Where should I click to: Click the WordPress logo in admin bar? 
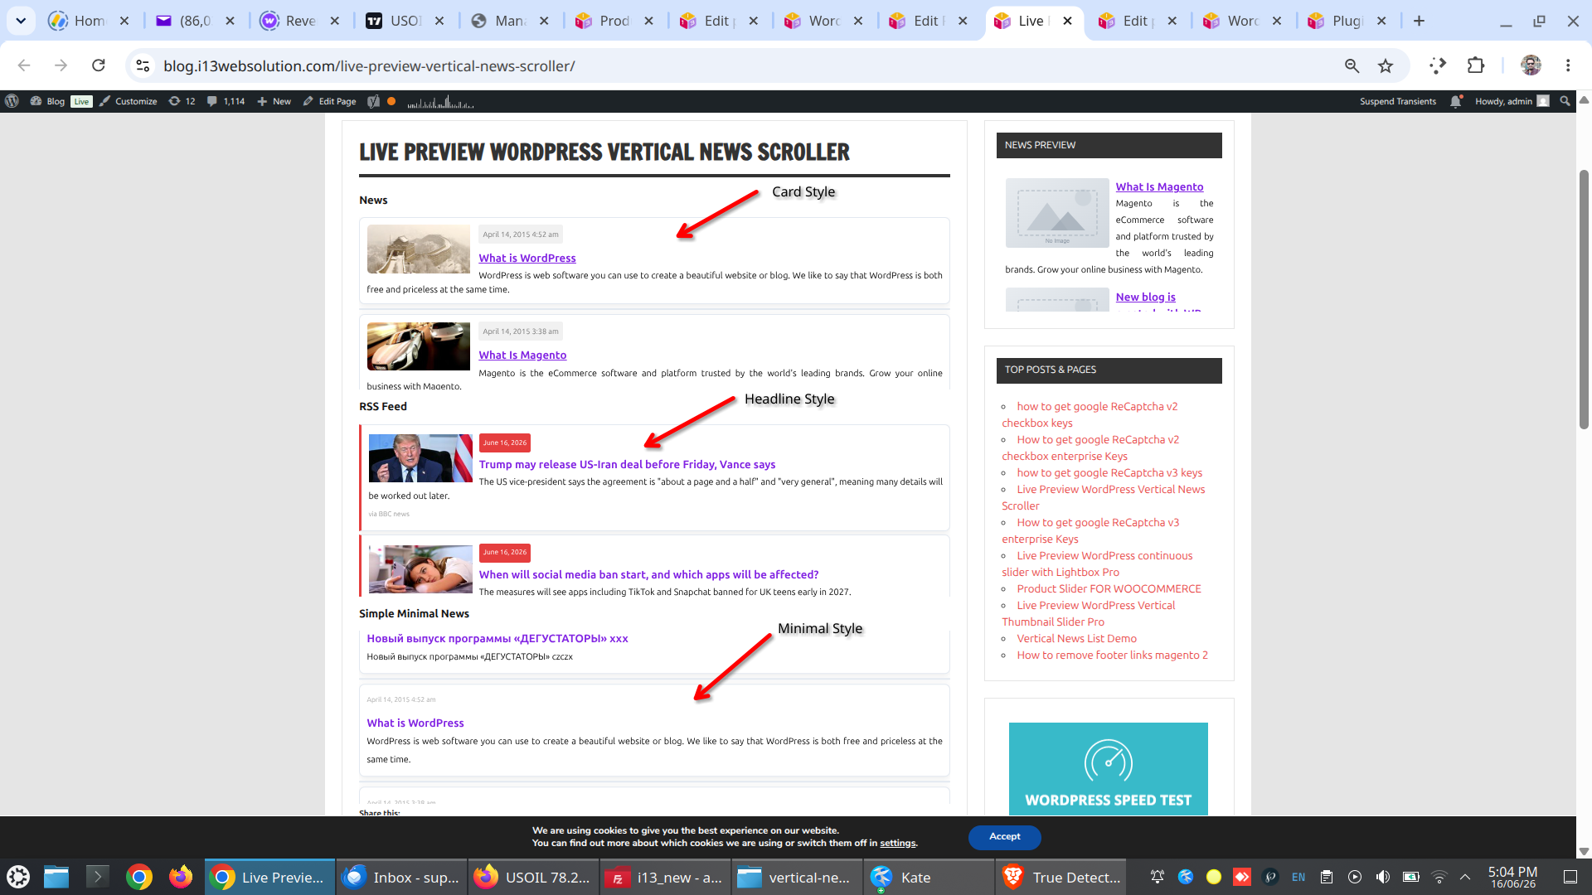(12, 101)
